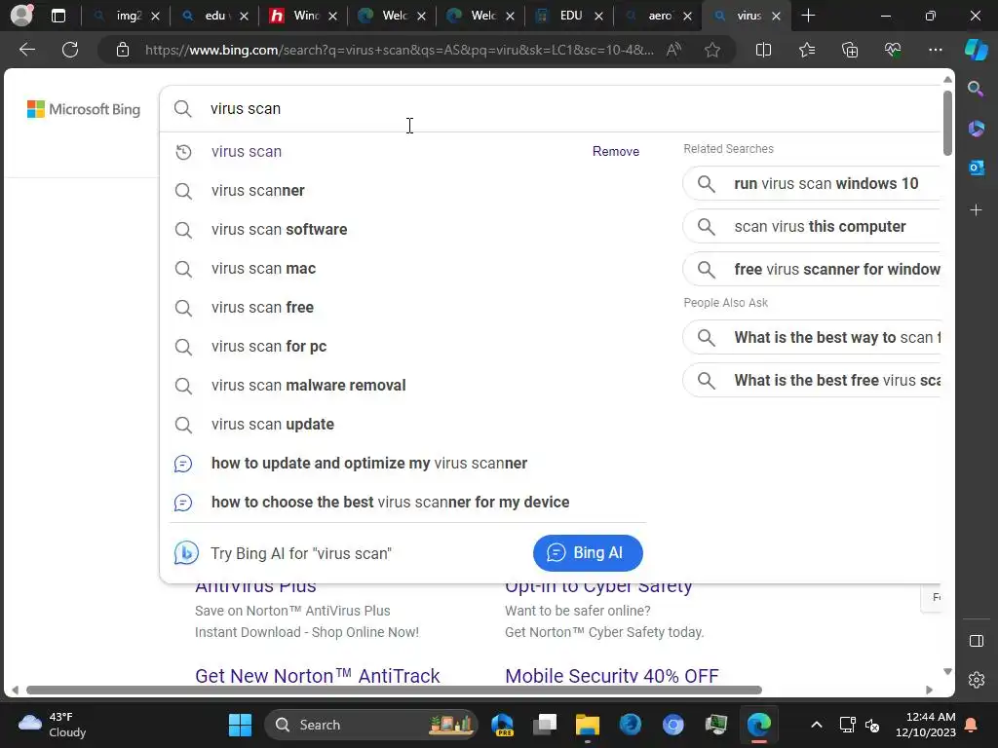Select run virus scan windows 10
998x748 pixels.
tap(812, 184)
